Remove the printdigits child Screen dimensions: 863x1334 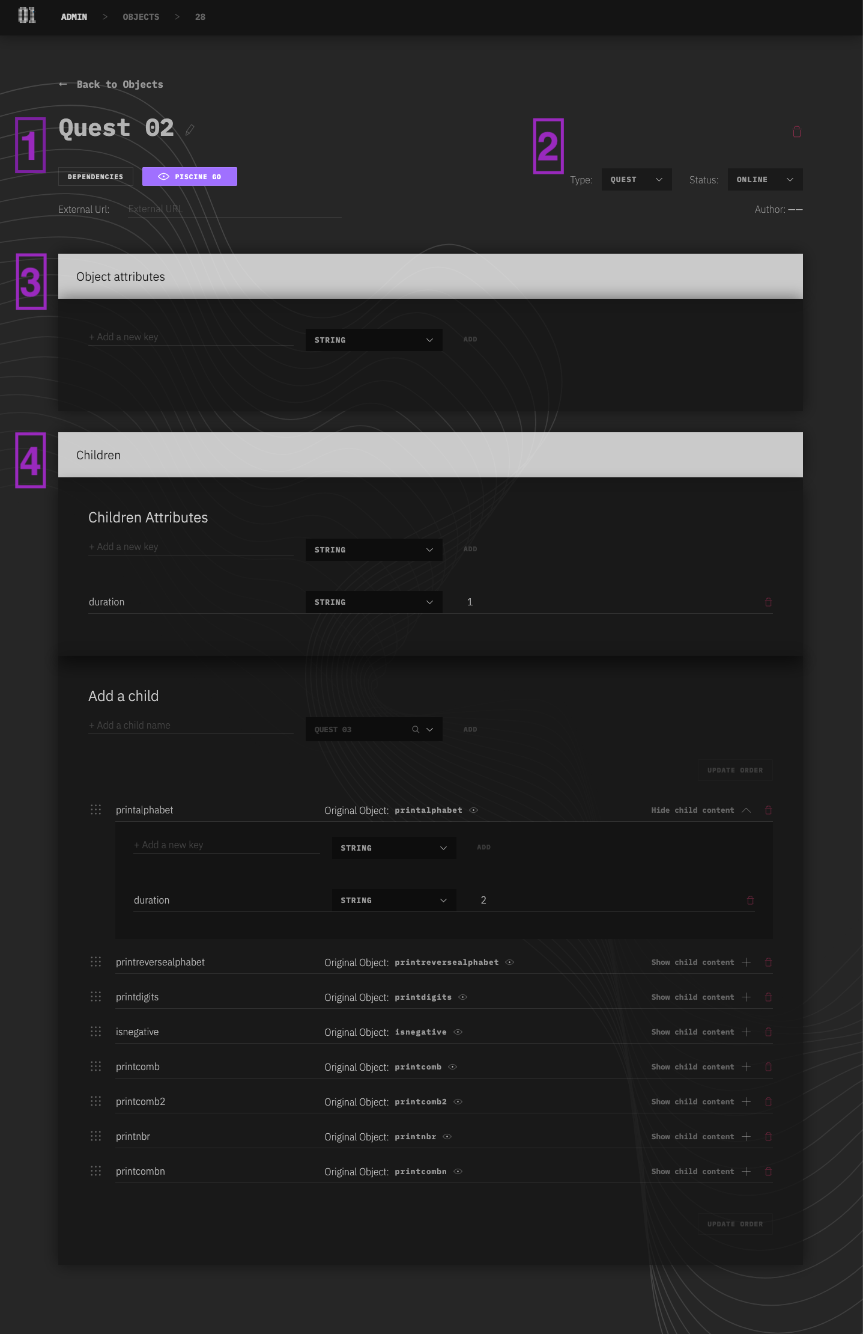click(768, 997)
